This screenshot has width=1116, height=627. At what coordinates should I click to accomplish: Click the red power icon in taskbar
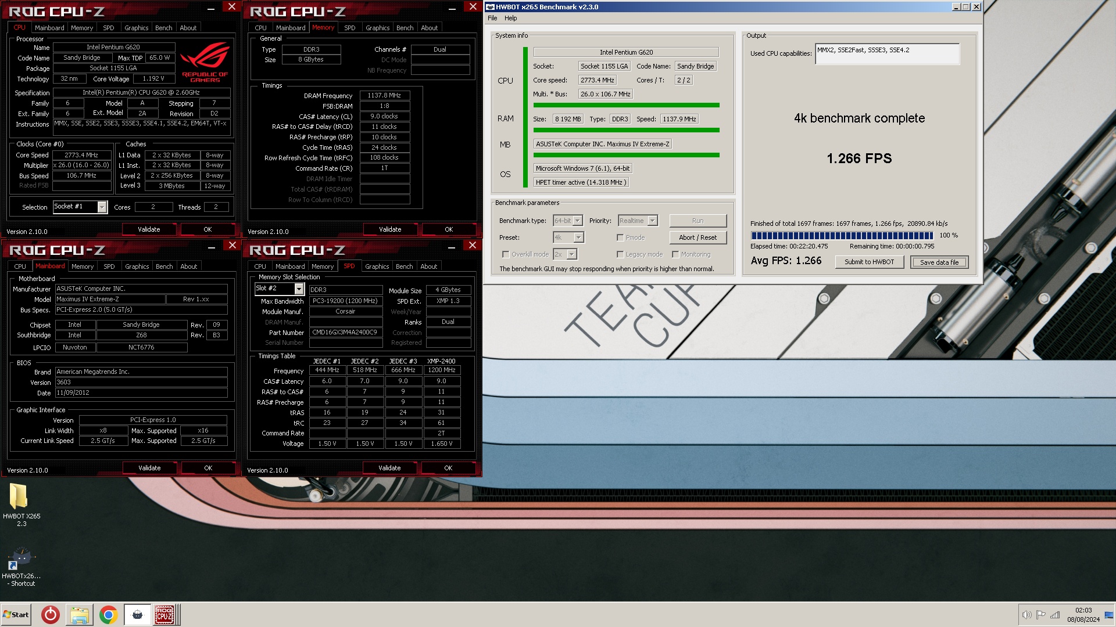[x=51, y=615]
